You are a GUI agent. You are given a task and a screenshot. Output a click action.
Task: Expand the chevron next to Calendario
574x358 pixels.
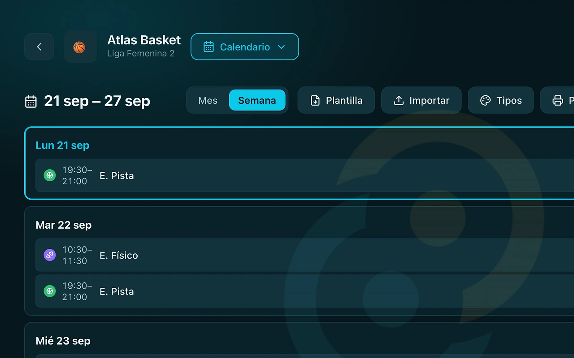pos(282,47)
